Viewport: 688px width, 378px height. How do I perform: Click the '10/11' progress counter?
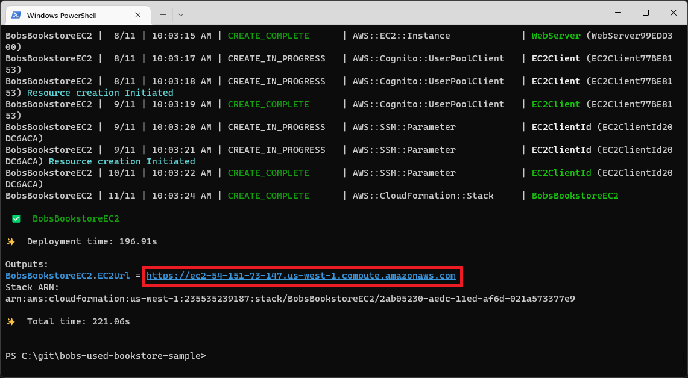122,173
